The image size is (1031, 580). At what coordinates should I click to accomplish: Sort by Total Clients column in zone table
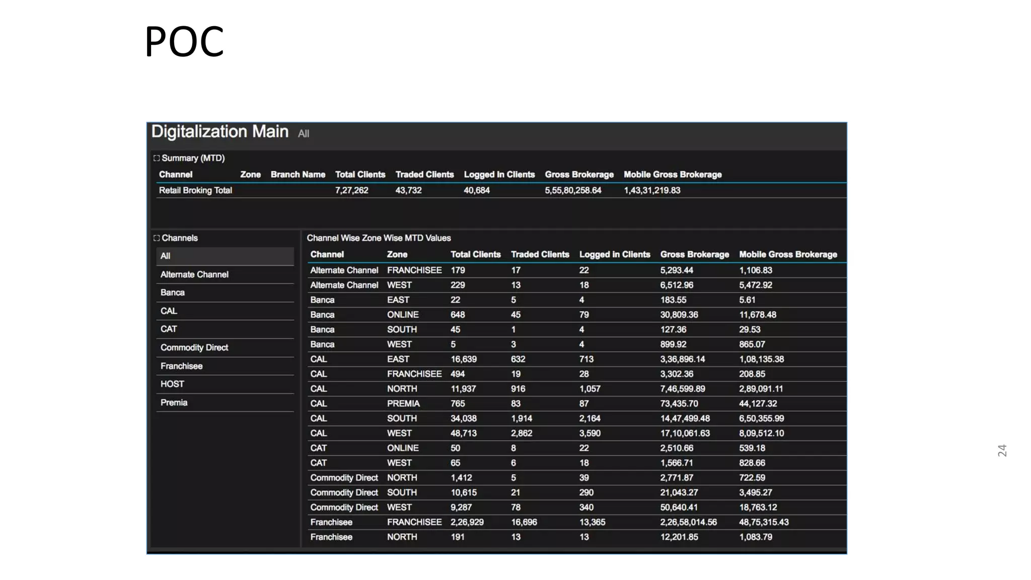(x=475, y=255)
